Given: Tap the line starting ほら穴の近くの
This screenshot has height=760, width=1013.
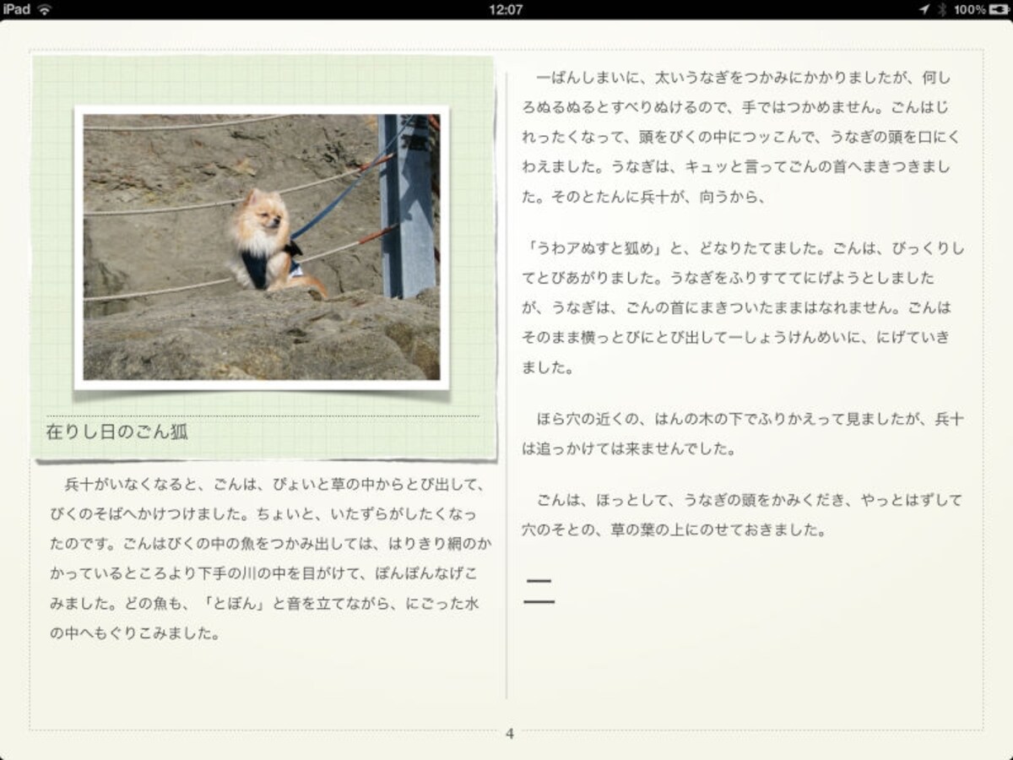Looking at the screenshot, I should (x=750, y=419).
